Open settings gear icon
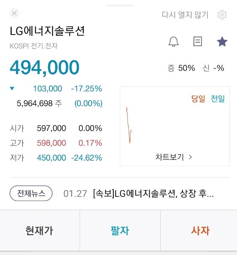The width and height of the screenshot is (237, 255). [x=222, y=15]
